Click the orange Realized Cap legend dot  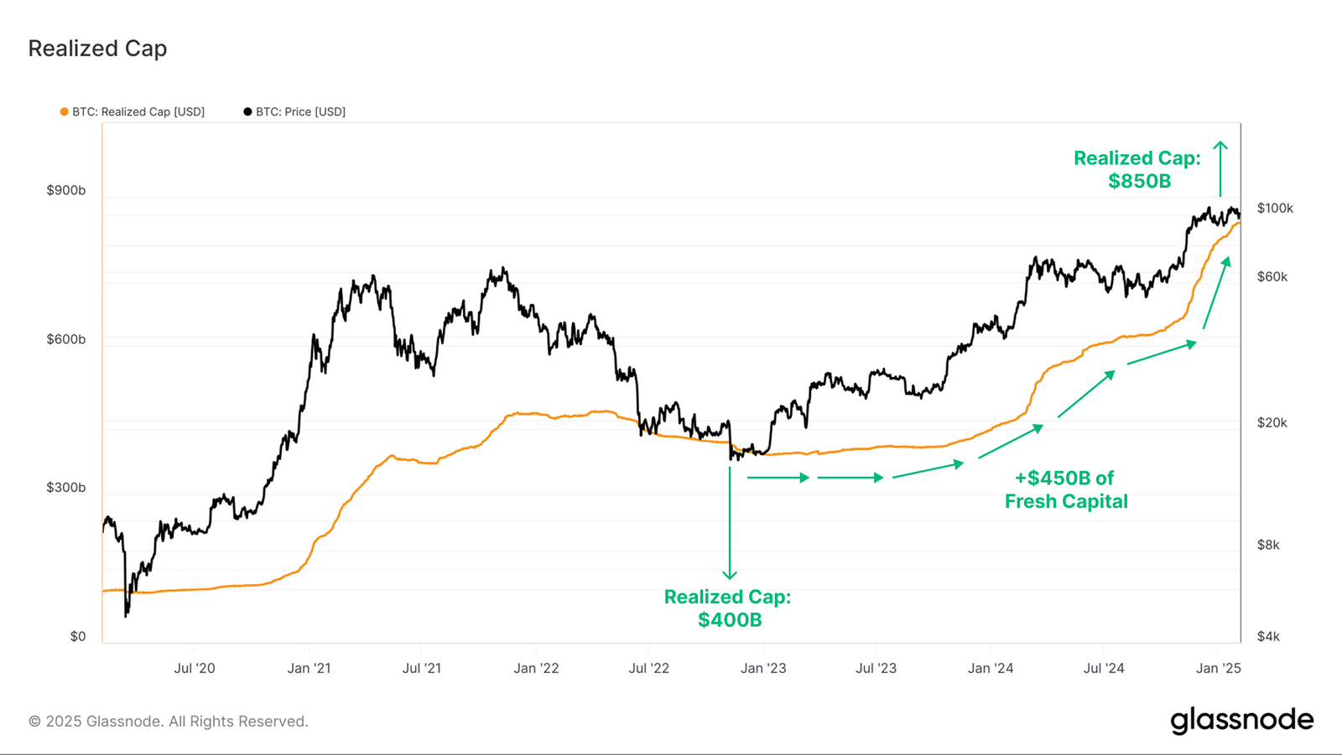[65, 111]
